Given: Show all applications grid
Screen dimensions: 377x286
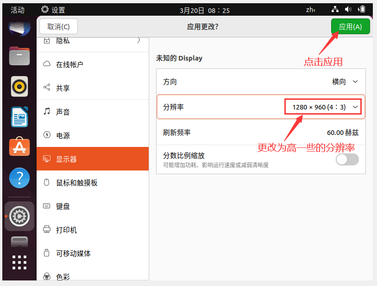Looking at the screenshot, I should coord(19,262).
